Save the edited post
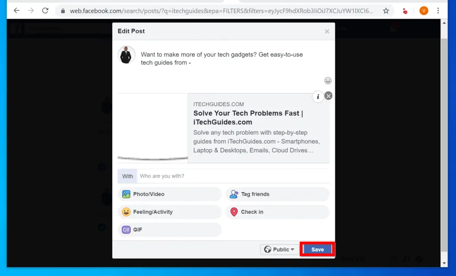 [318, 249]
